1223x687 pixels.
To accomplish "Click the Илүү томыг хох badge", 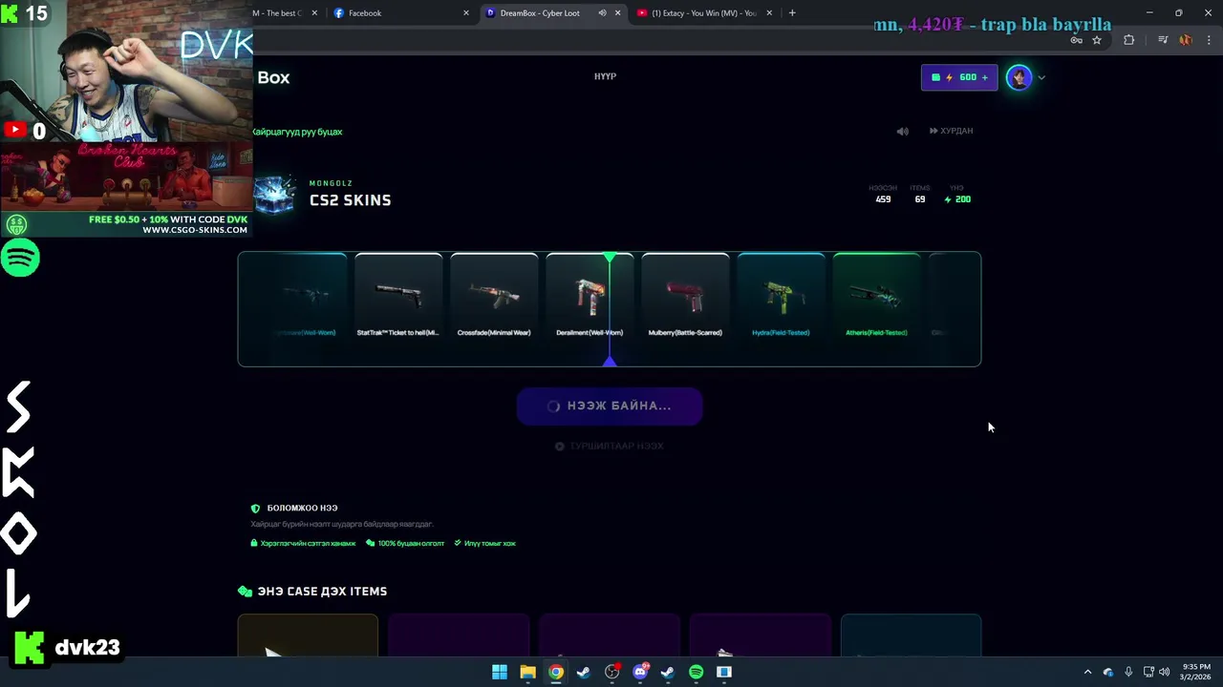I will point(484,543).
